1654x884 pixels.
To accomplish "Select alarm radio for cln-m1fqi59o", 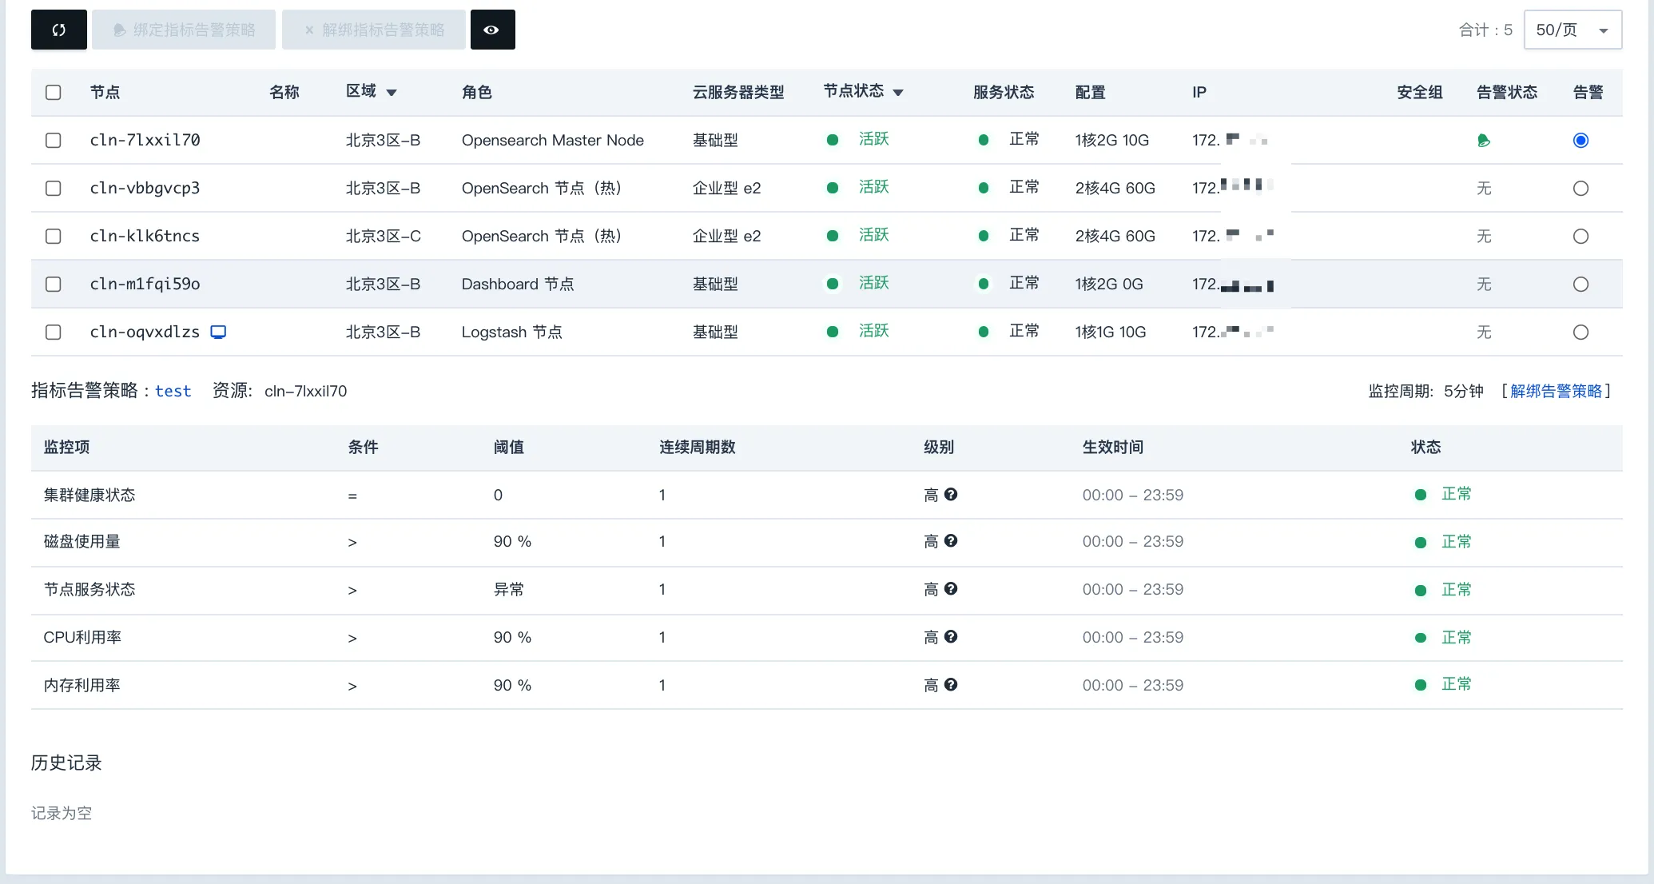I will 1580,284.
